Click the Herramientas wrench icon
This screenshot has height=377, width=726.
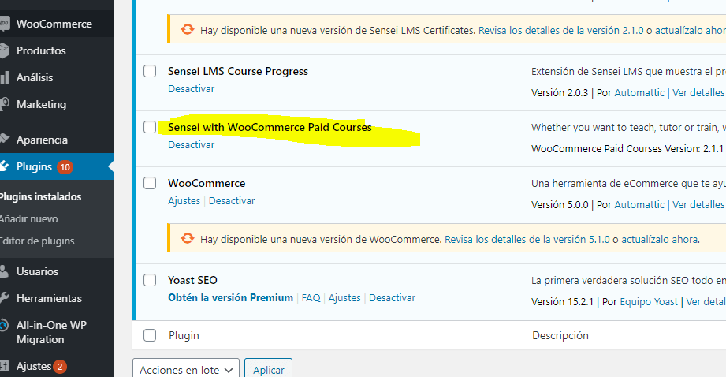[4, 298]
